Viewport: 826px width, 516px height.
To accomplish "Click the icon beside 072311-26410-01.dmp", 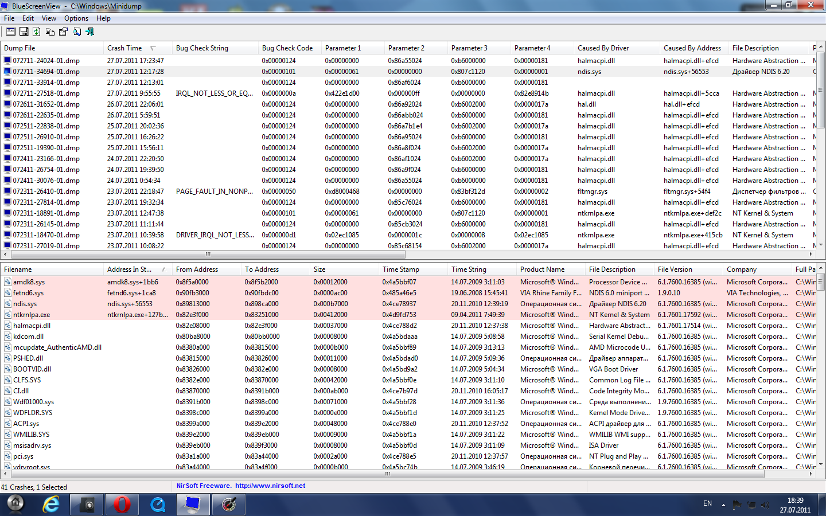I will (x=7, y=191).
